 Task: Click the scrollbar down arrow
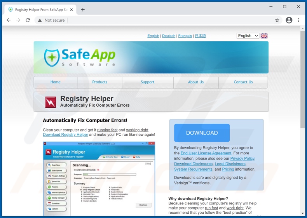[x=303, y=213]
